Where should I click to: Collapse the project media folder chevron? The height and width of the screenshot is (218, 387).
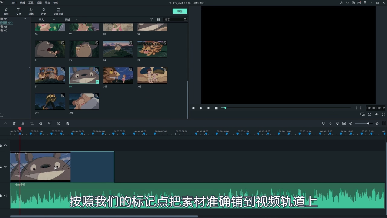[25, 19]
